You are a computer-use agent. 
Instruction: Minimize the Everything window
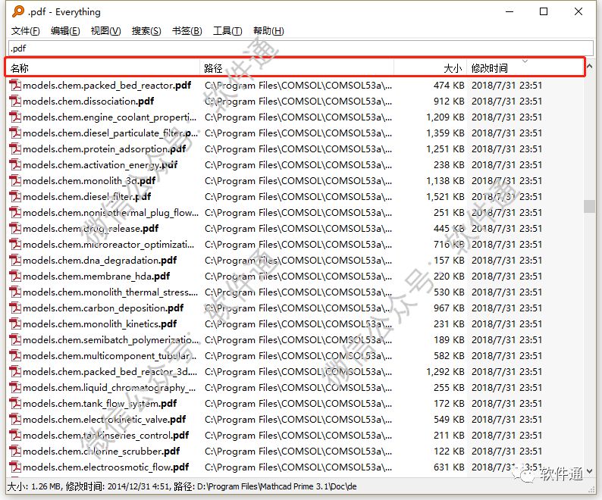click(510, 11)
